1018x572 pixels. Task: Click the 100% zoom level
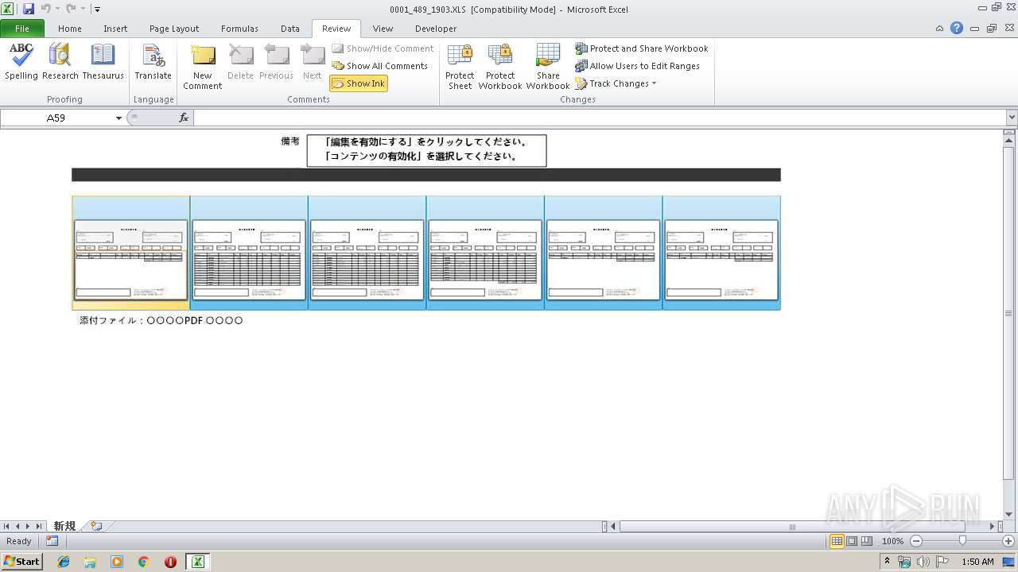pyautogui.click(x=892, y=541)
